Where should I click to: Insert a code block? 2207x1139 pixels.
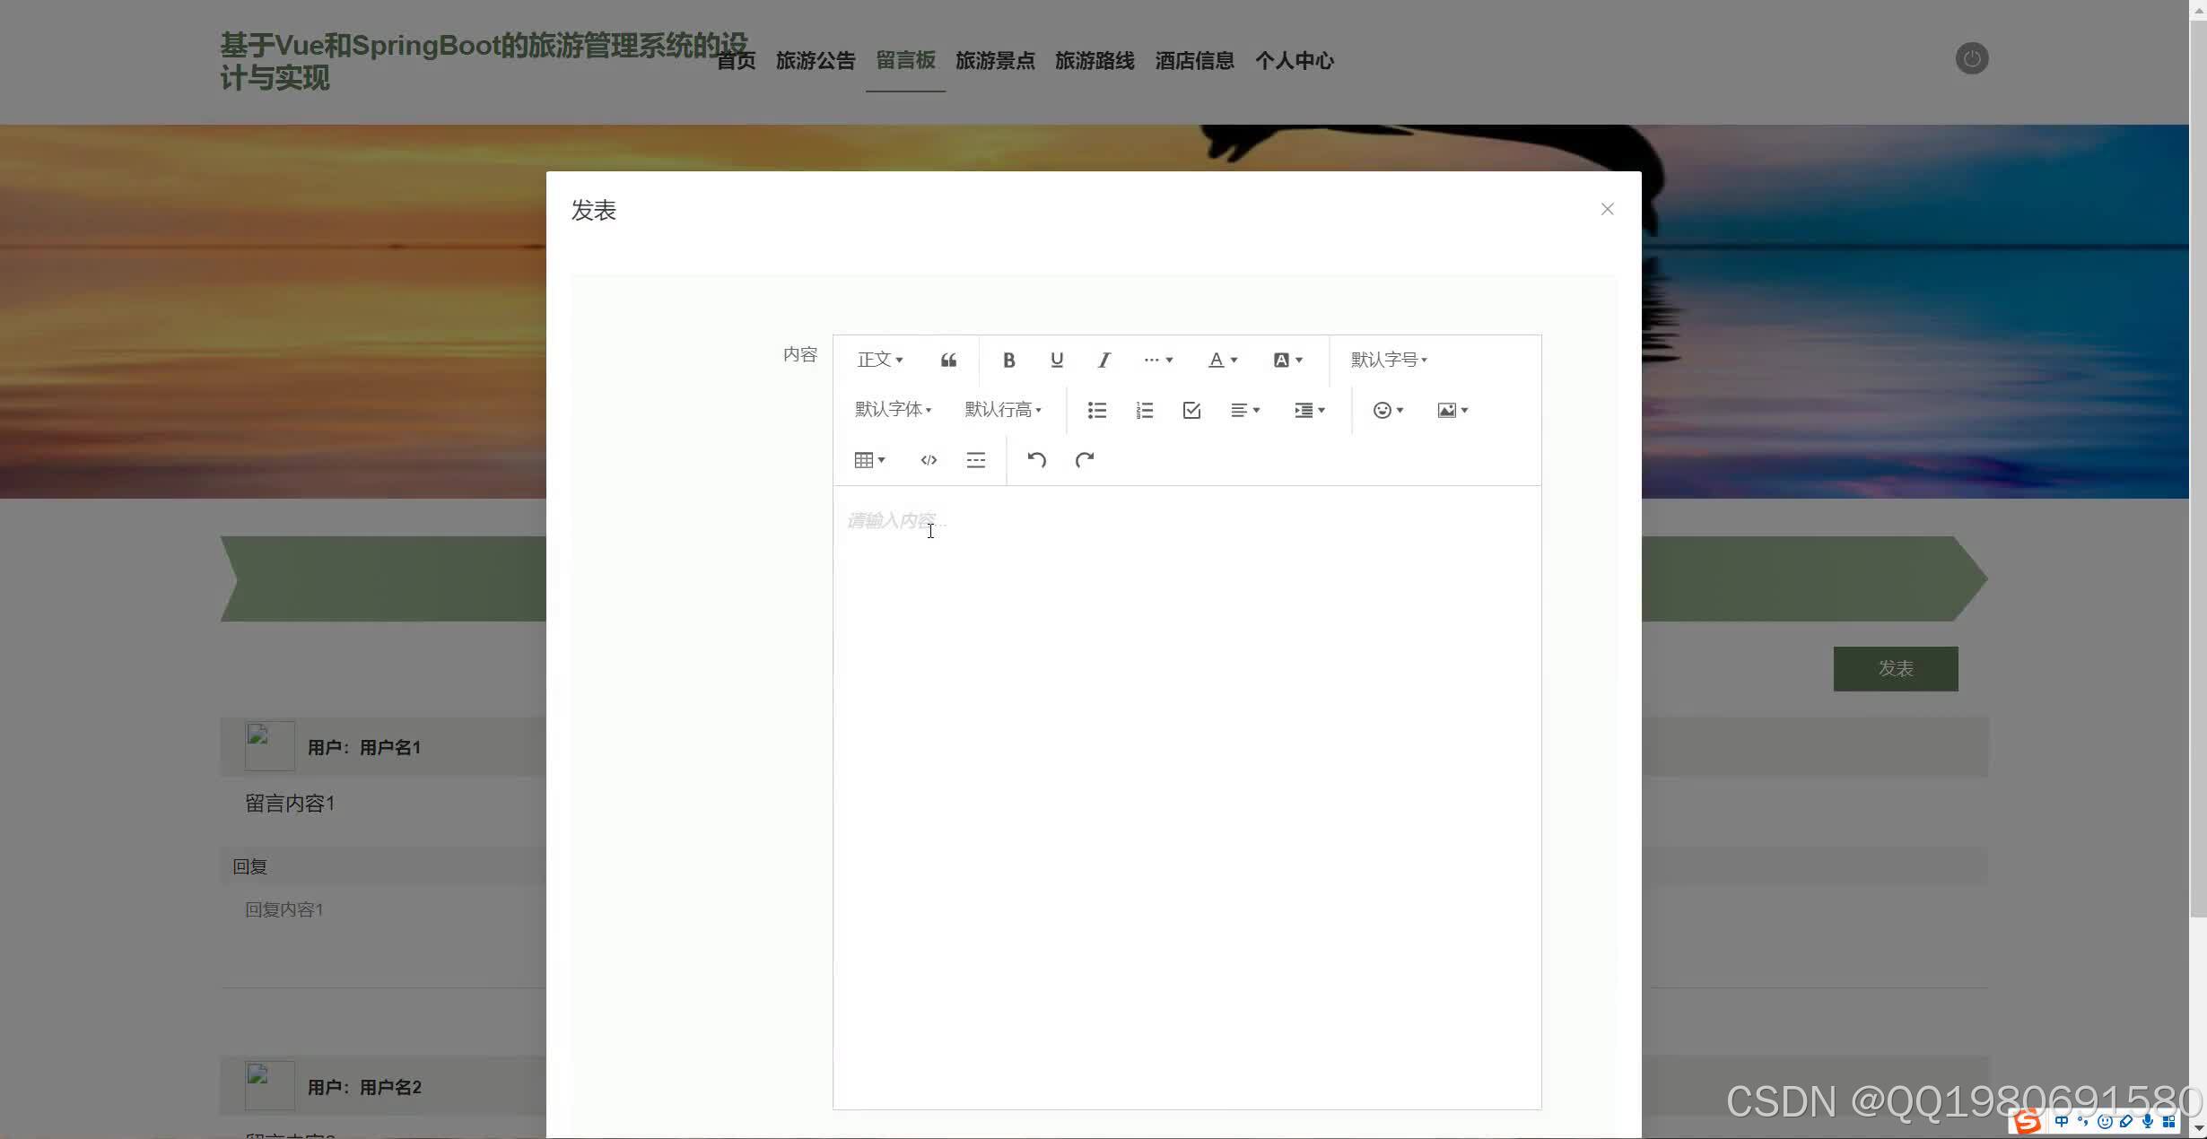[928, 460]
